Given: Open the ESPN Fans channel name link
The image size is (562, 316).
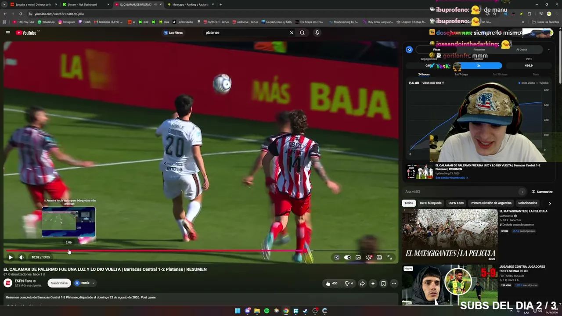Looking at the screenshot, I should (x=24, y=281).
